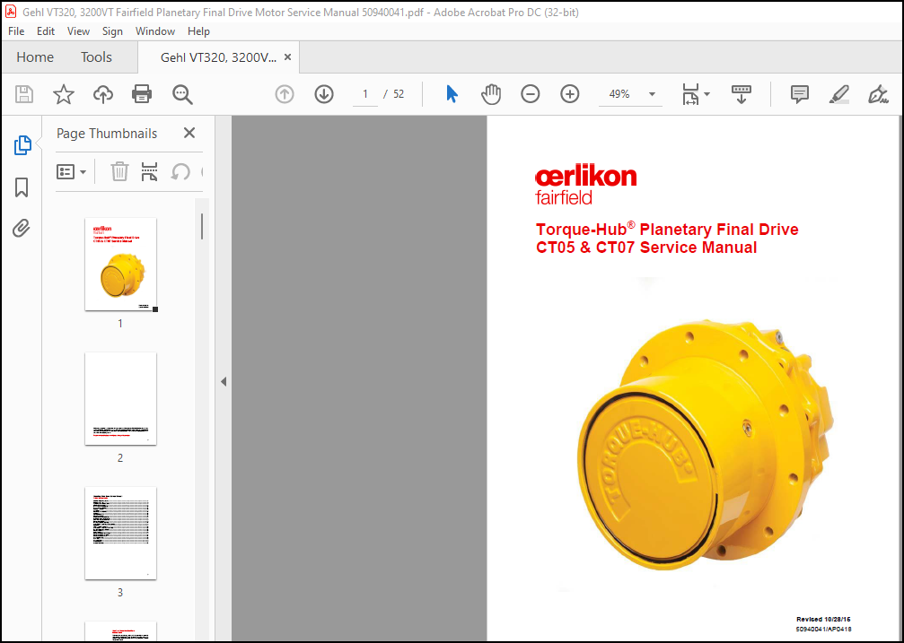The width and height of the screenshot is (904, 643).
Task: Zoom in with plus icon
Action: coord(570,94)
